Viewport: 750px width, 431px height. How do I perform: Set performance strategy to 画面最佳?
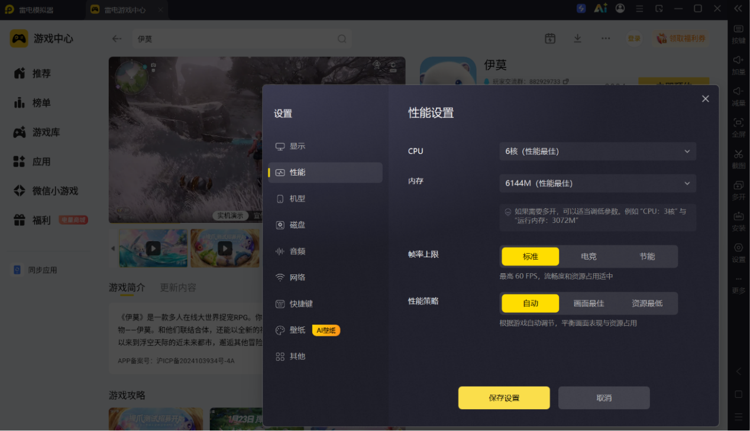click(589, 303)
